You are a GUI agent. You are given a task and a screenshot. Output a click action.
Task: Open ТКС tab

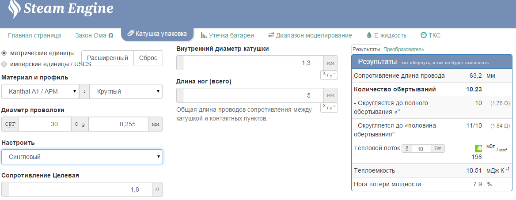[430, 35]
